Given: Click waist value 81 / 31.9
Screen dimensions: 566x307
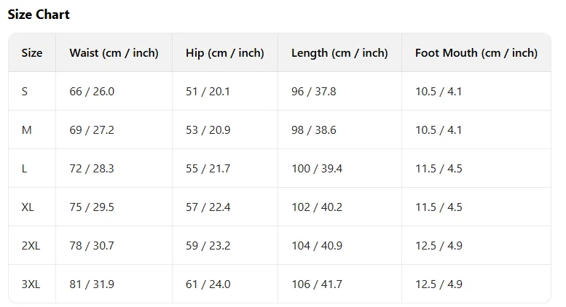Looking at the screenshot, I should [92, 284].
